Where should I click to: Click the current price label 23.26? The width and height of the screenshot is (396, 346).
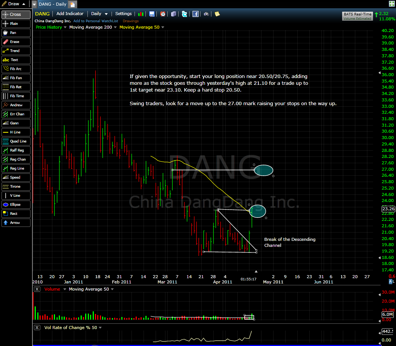[x=388, y=208]
